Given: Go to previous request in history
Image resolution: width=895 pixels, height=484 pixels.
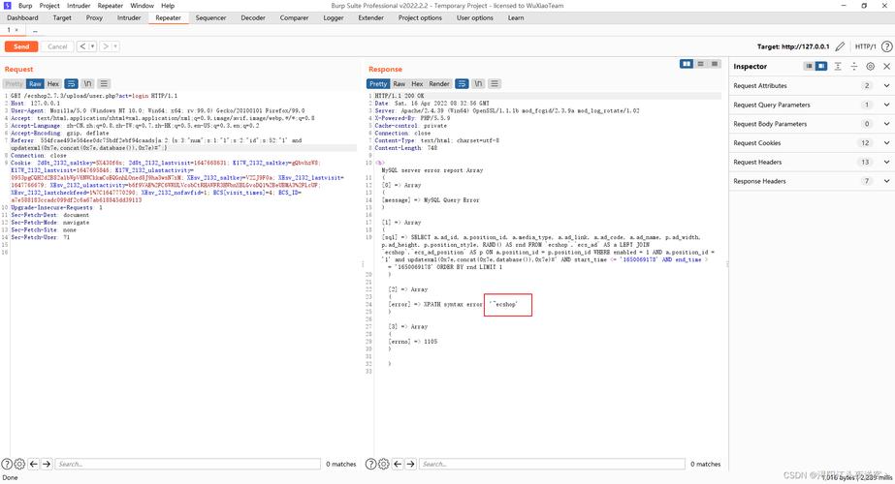Looking at the screenshot, I should point(82,46).
